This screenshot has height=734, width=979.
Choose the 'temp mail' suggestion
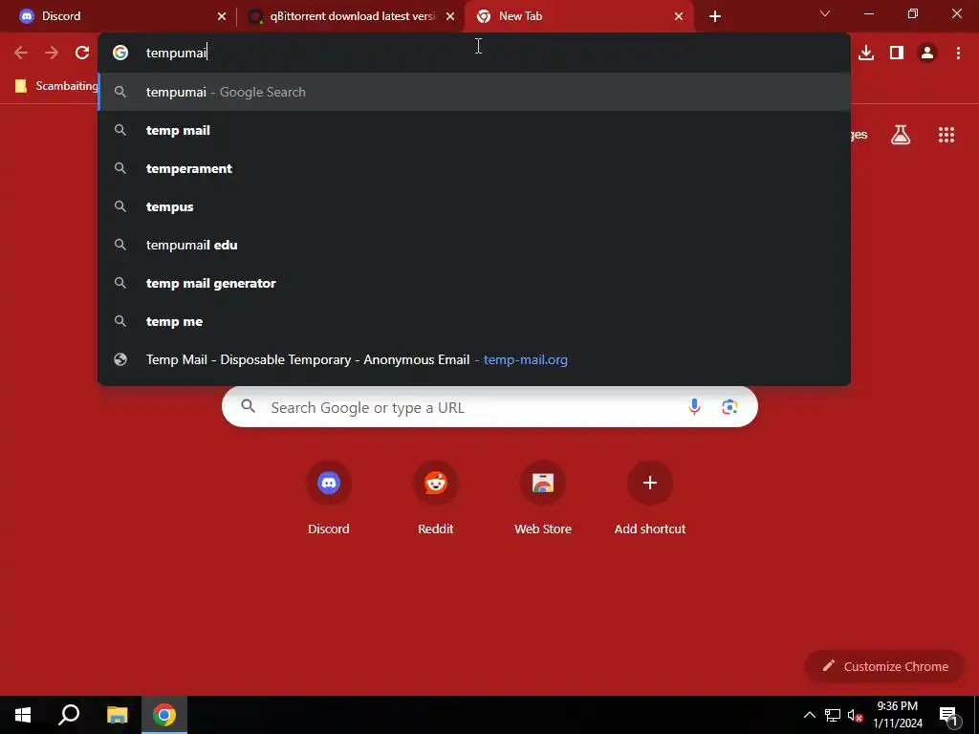[474, 130]
